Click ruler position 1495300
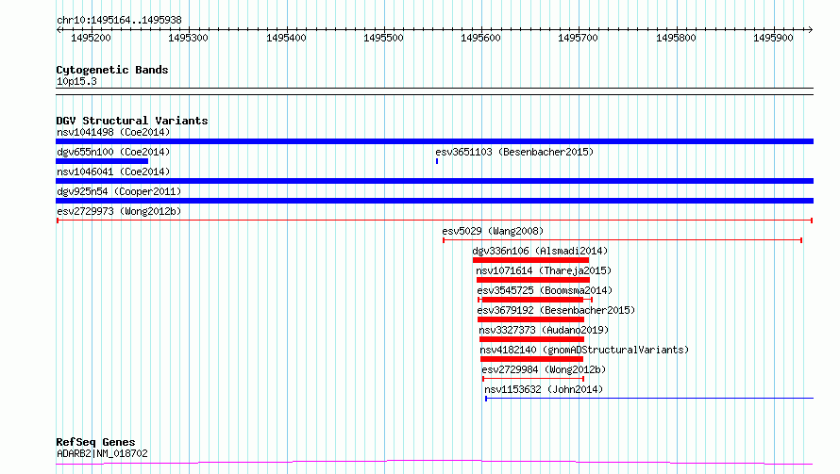Screen dimensions: 840x474 tap(188, 38)
